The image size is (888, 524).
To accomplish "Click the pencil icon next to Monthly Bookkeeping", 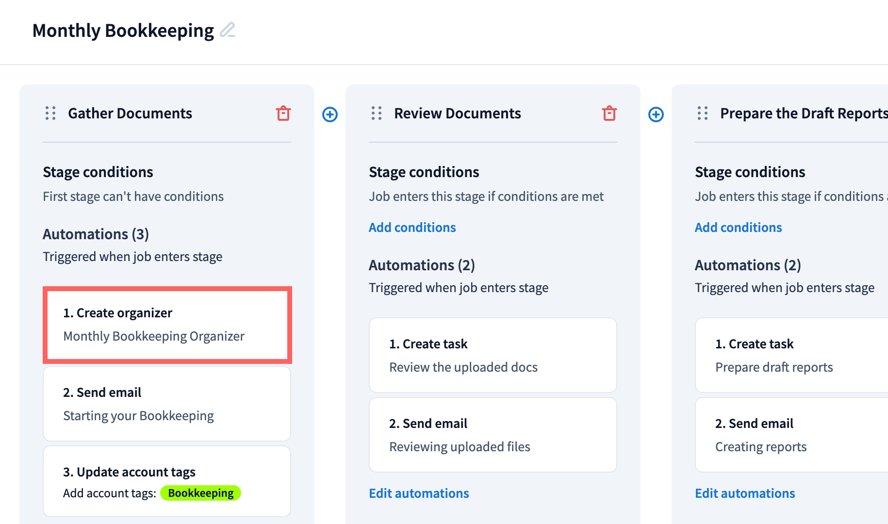I will (x=227, y=30).
